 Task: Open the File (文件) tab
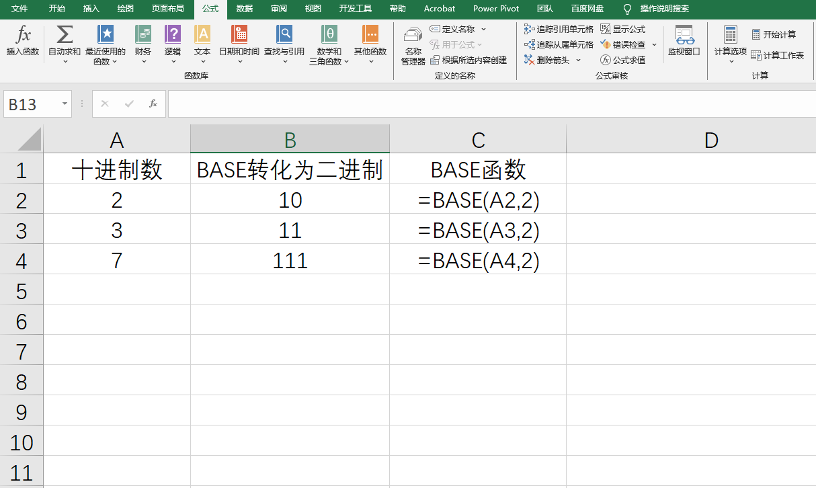[x=19, y=9]
